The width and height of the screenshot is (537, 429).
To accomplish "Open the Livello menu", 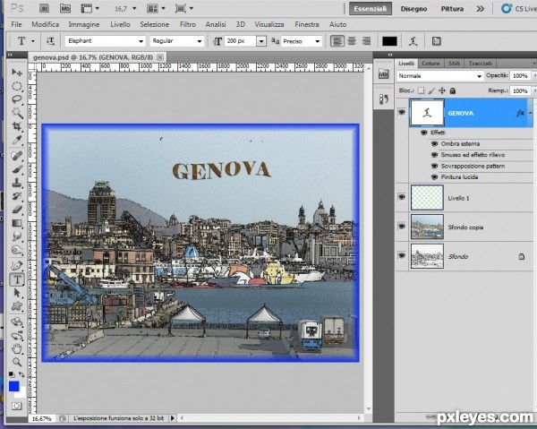I will tap(120, 24).
